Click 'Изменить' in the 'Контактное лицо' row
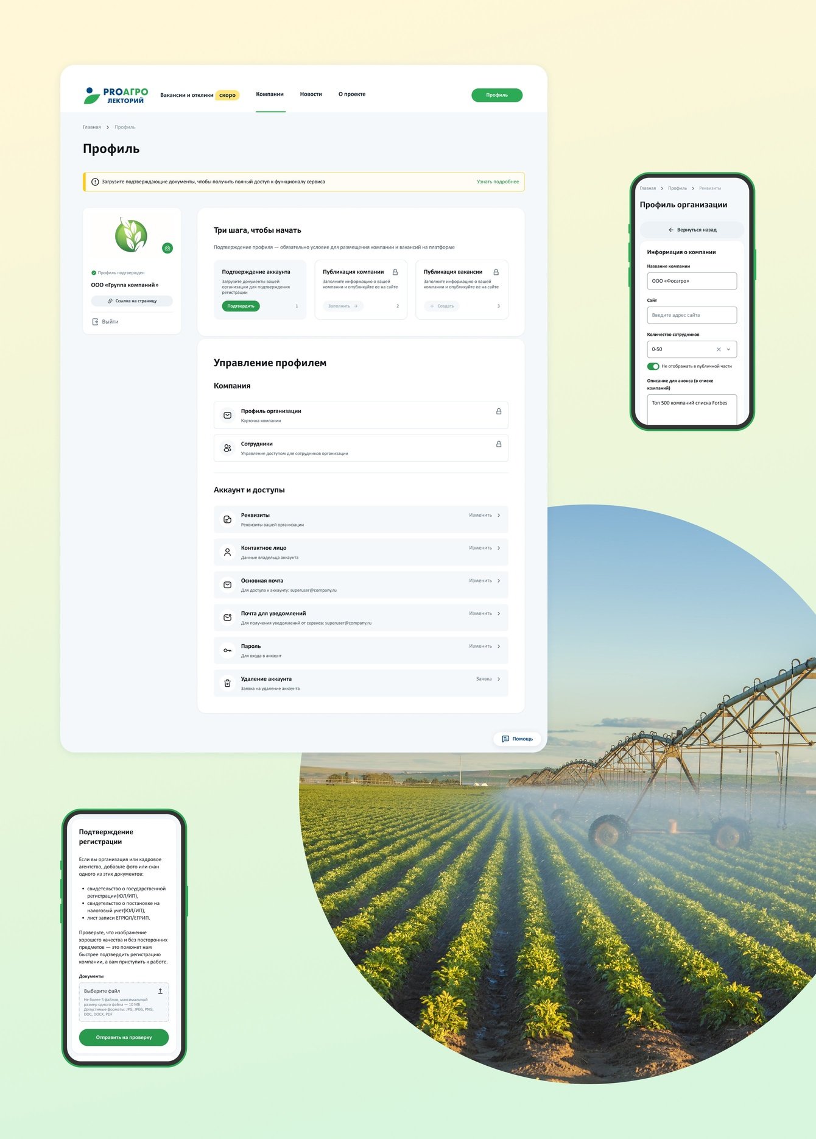 coord(480,548)
